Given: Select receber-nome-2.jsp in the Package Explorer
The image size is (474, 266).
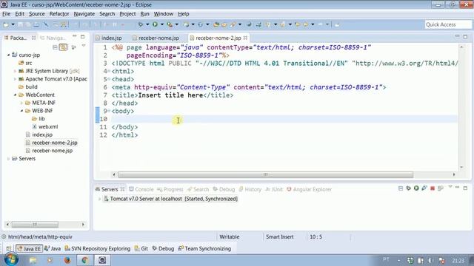Looking at the screenshot, I should (x=51, y=143).
